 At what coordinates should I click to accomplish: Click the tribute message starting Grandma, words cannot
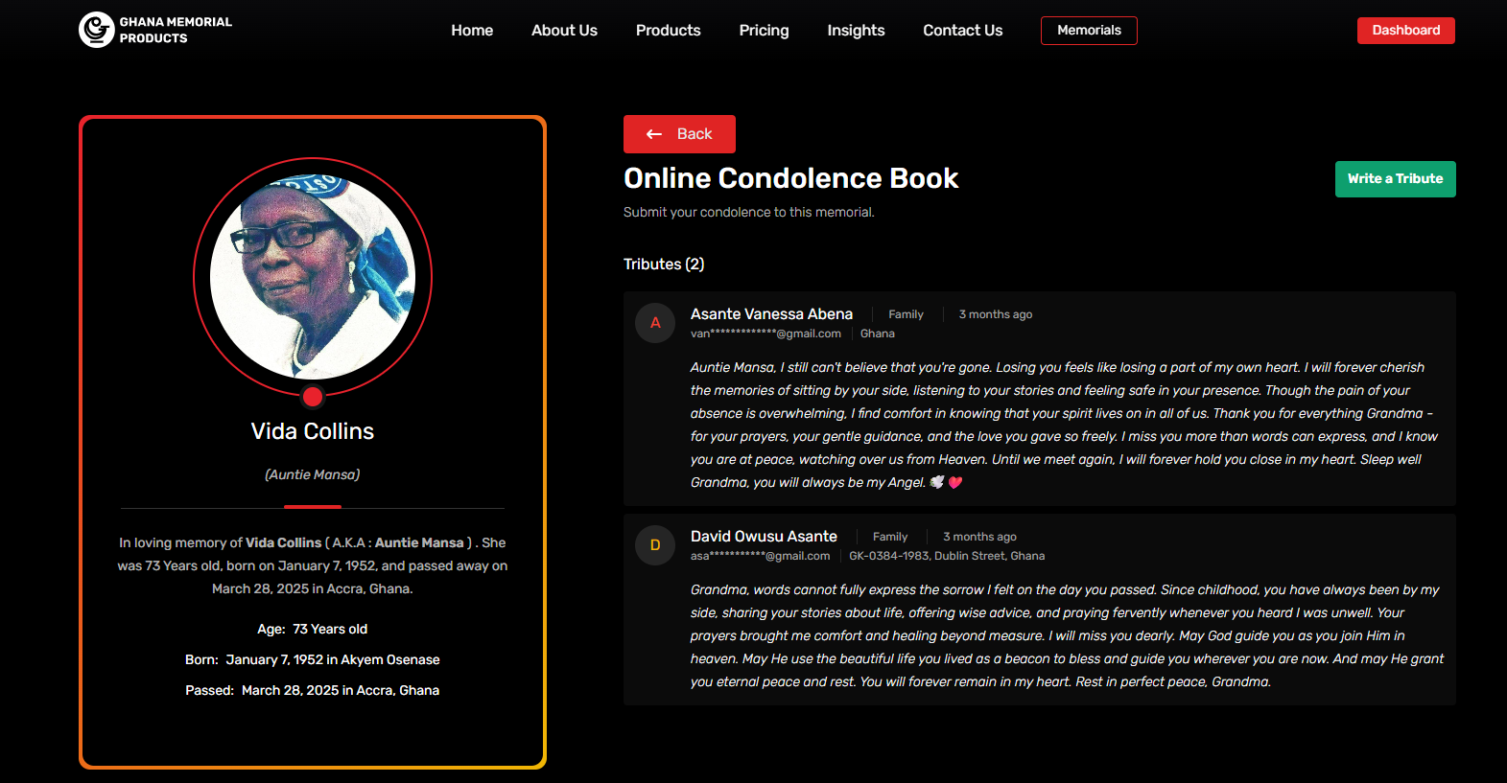[x=1067, y=635]
